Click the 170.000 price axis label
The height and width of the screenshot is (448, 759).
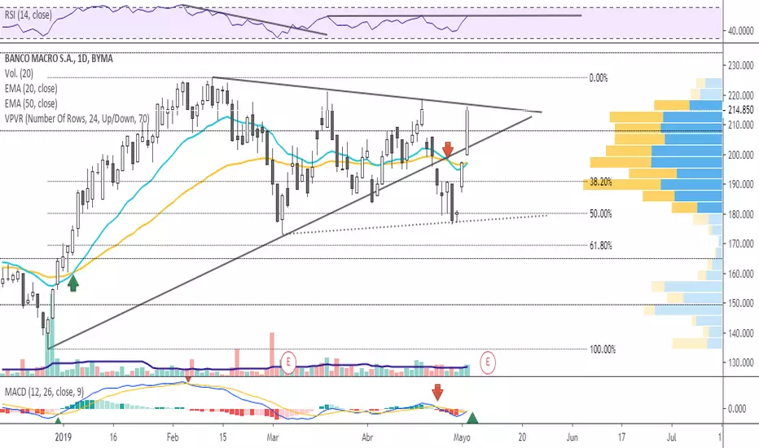coord(740,244)
